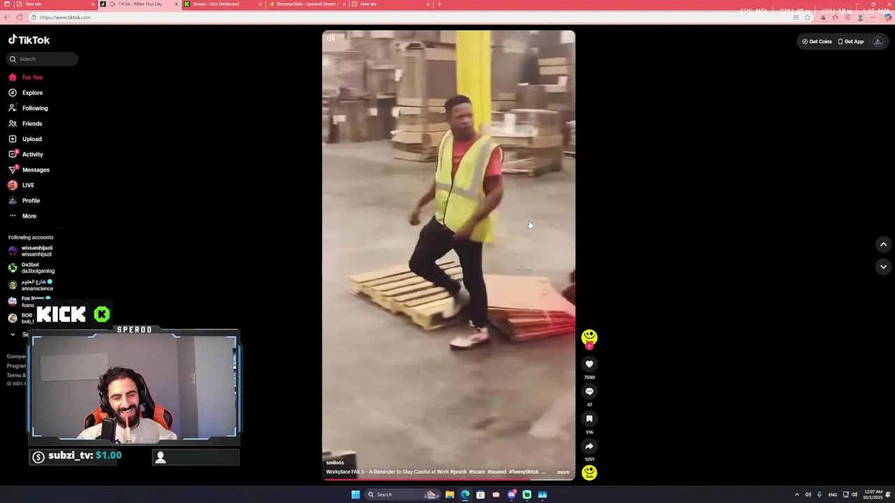Open browser settings ellipsis menu
The height and width of the screenshot is (503, 895).
(x=873, y=17)
